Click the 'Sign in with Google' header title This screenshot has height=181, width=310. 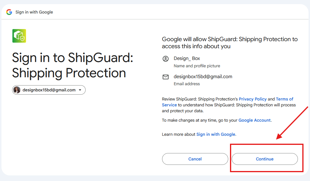[34, 12]
